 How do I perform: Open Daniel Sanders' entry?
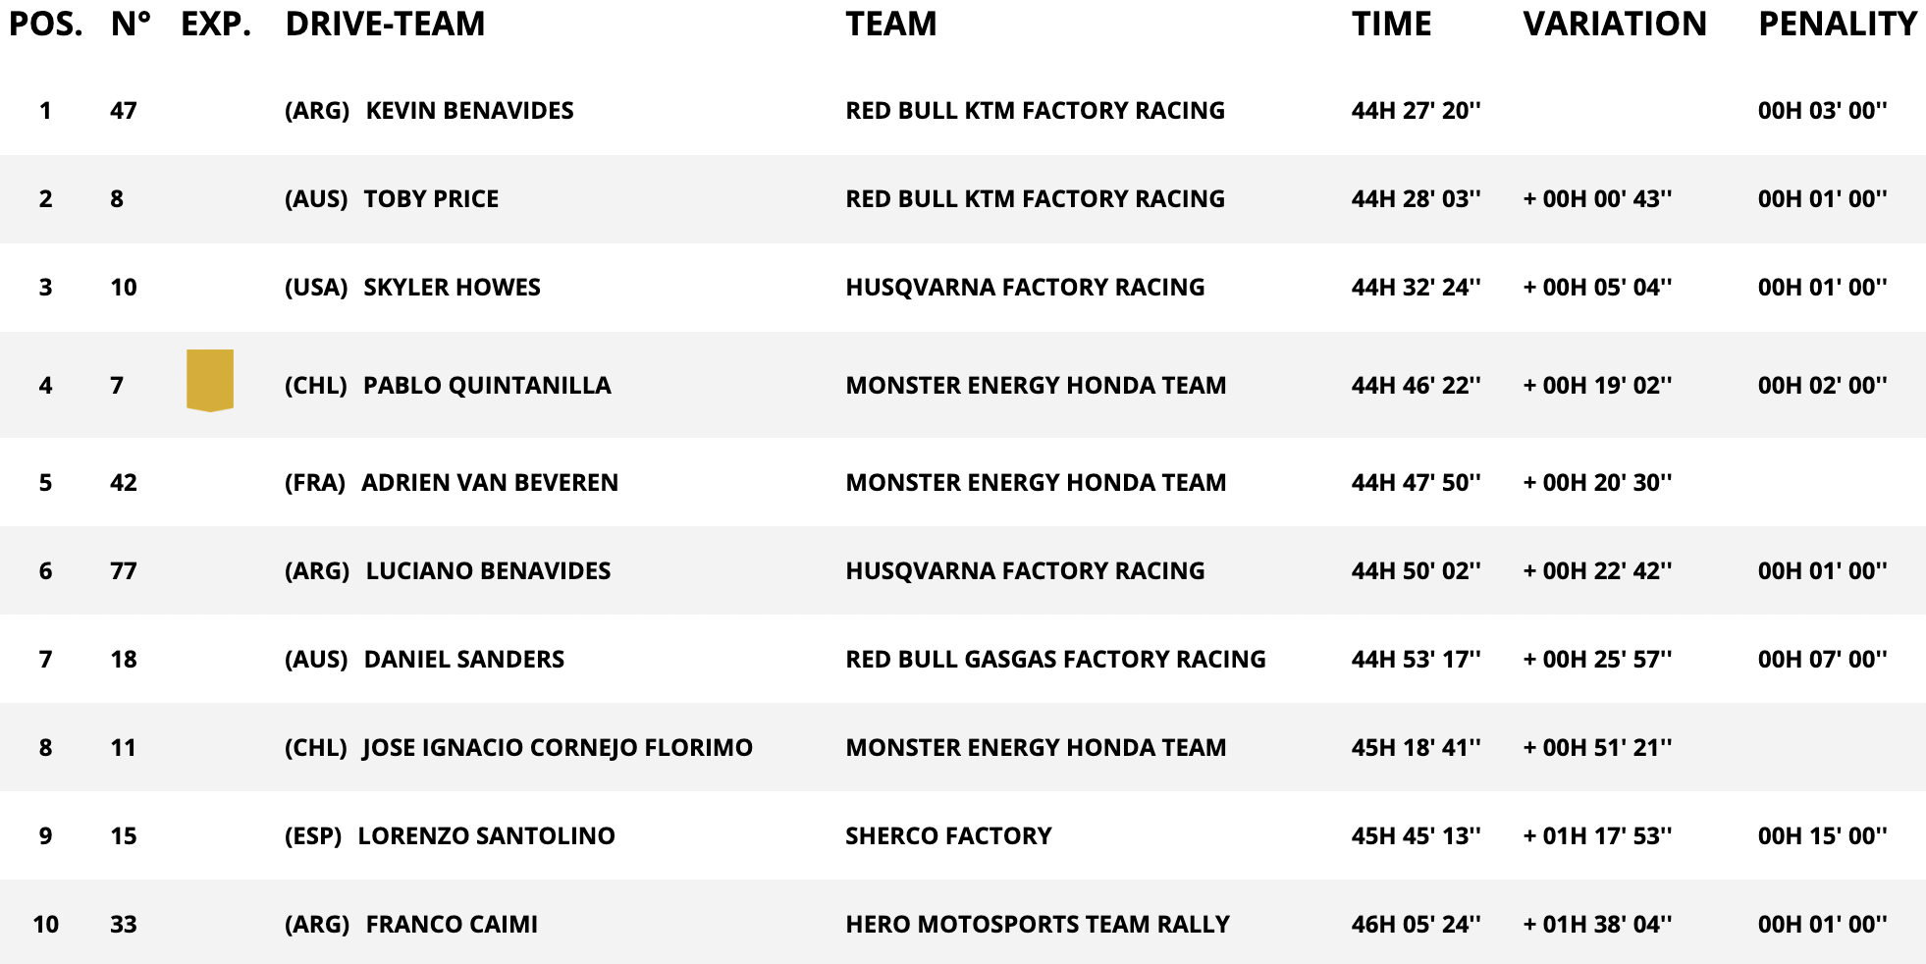[x=463, y=660]
